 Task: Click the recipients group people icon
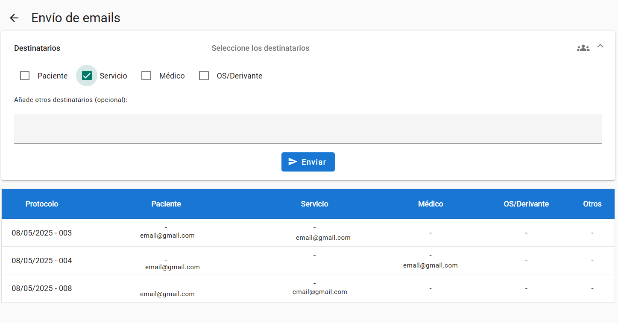click(583, 48)
